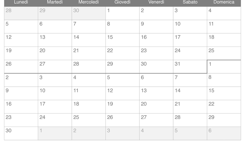Select day 9 in the Venerdì column, second row
The height and width of the screenshot is (141, 245).
pos(156,27)
